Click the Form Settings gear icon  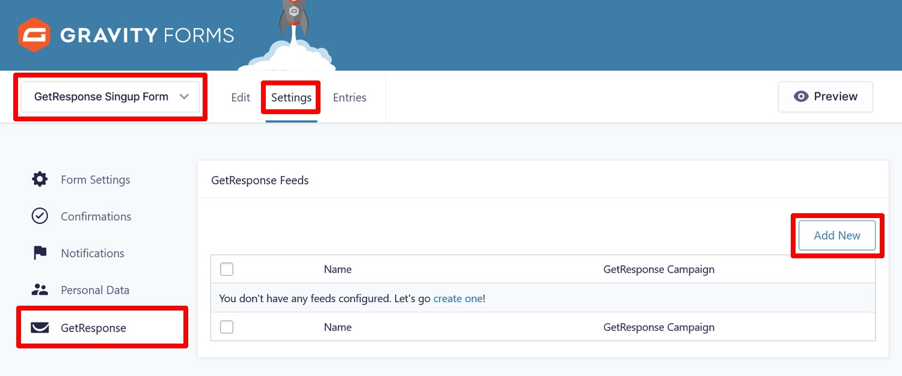click(40, 179)
